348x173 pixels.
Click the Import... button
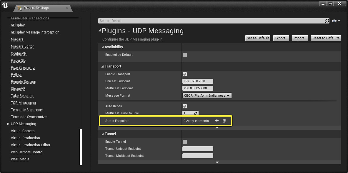click(x=300, y=38)
